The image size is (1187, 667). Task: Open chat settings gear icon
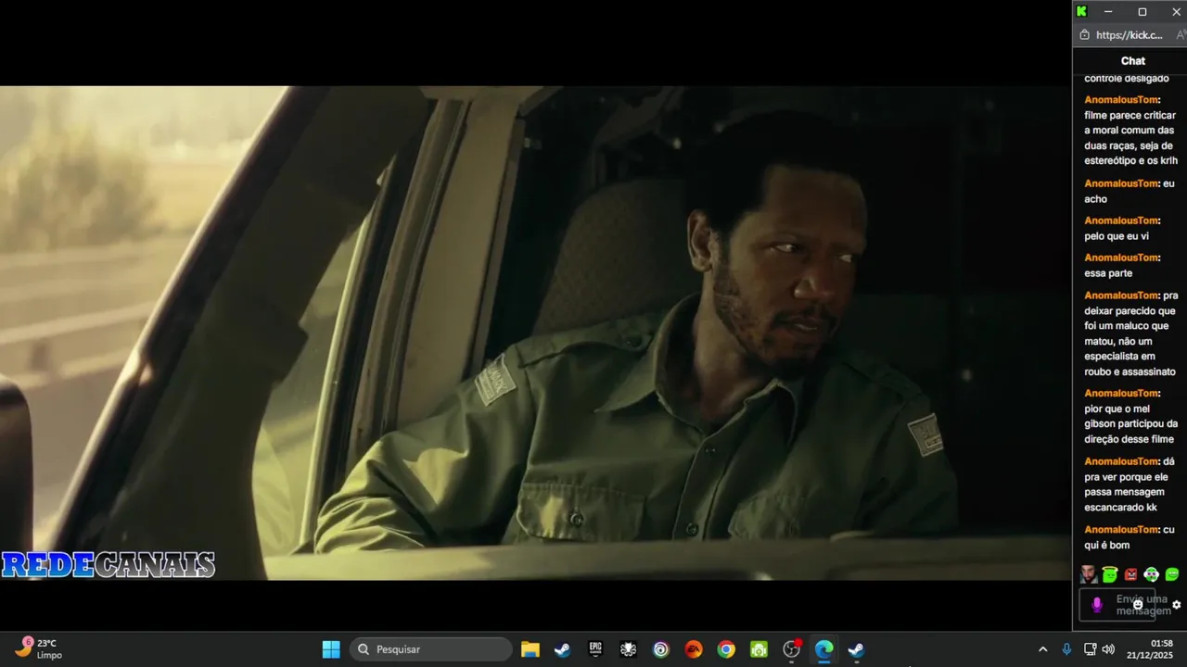click(x=1177, y=605)
